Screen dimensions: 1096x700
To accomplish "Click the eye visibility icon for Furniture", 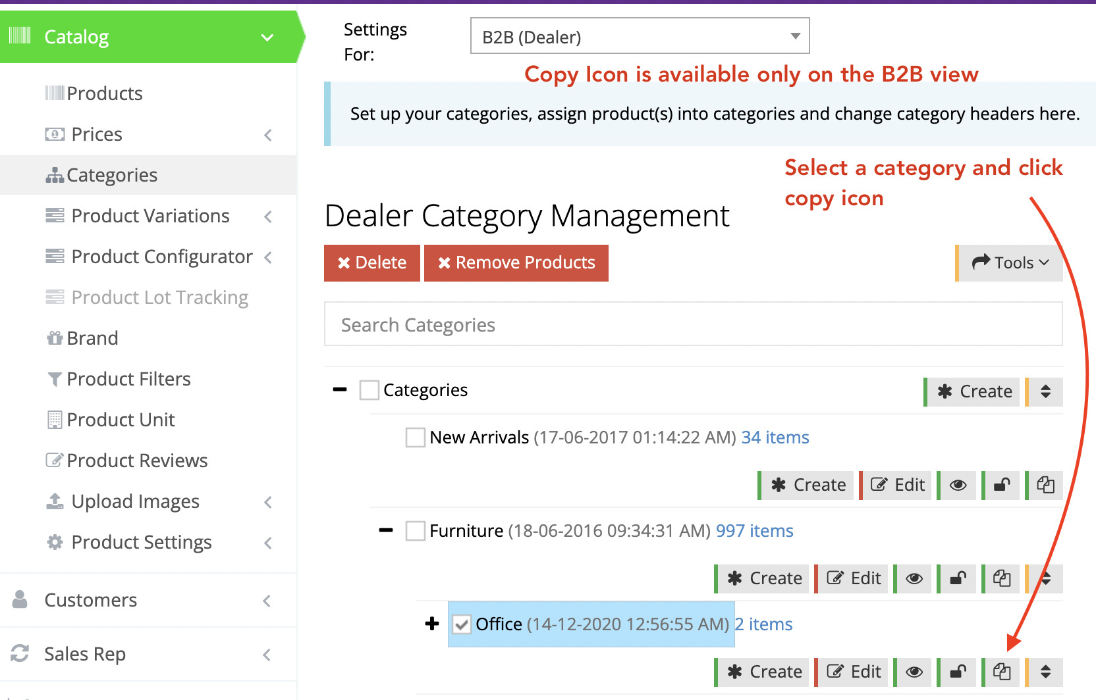I will pos(914,578).
